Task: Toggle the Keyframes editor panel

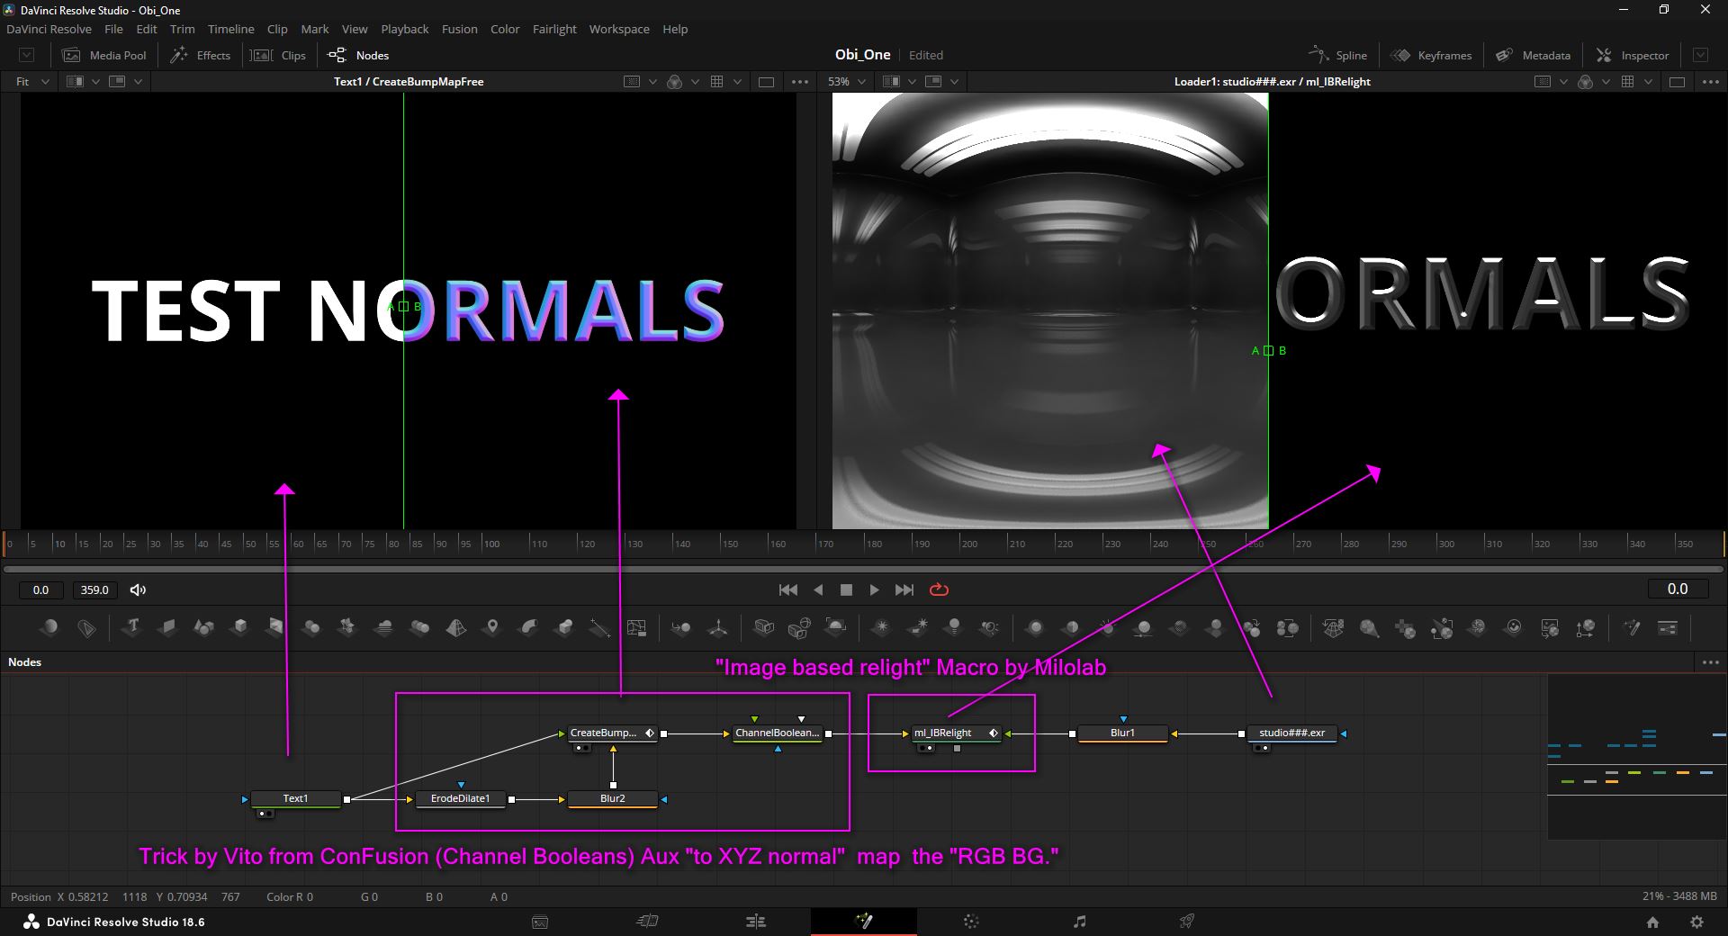Action: click(1431, 55)
